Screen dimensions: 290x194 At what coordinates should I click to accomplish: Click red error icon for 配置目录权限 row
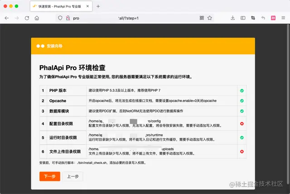click(242, 123)
